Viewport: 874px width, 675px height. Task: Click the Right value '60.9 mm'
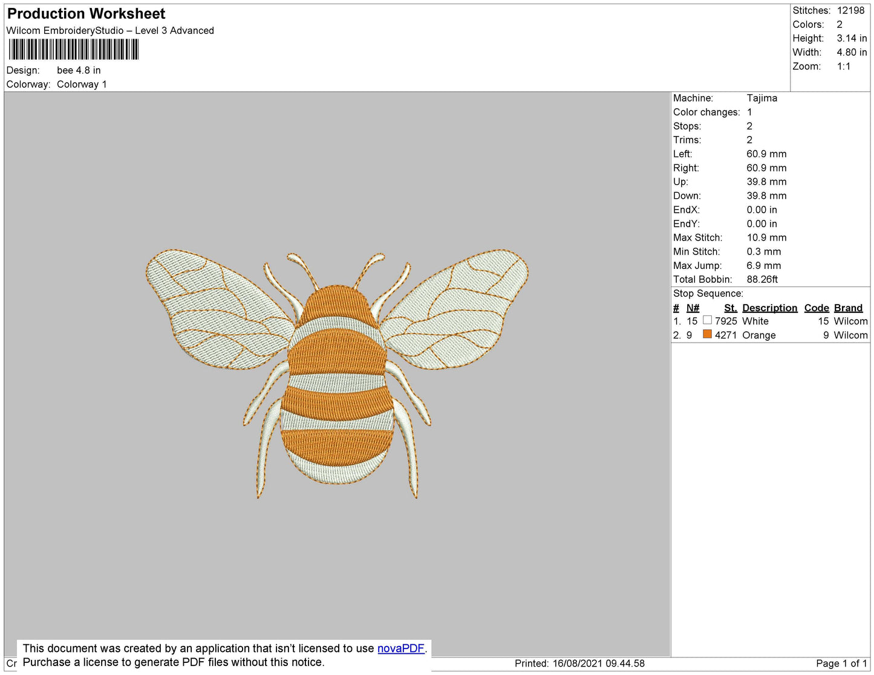766,168
